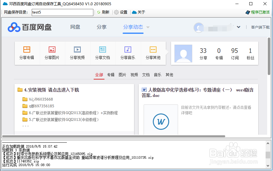This screenshot has width=273, height=171.
Task: Open 分享图片 picture sharing icon
Action: (x=52, y=50)
